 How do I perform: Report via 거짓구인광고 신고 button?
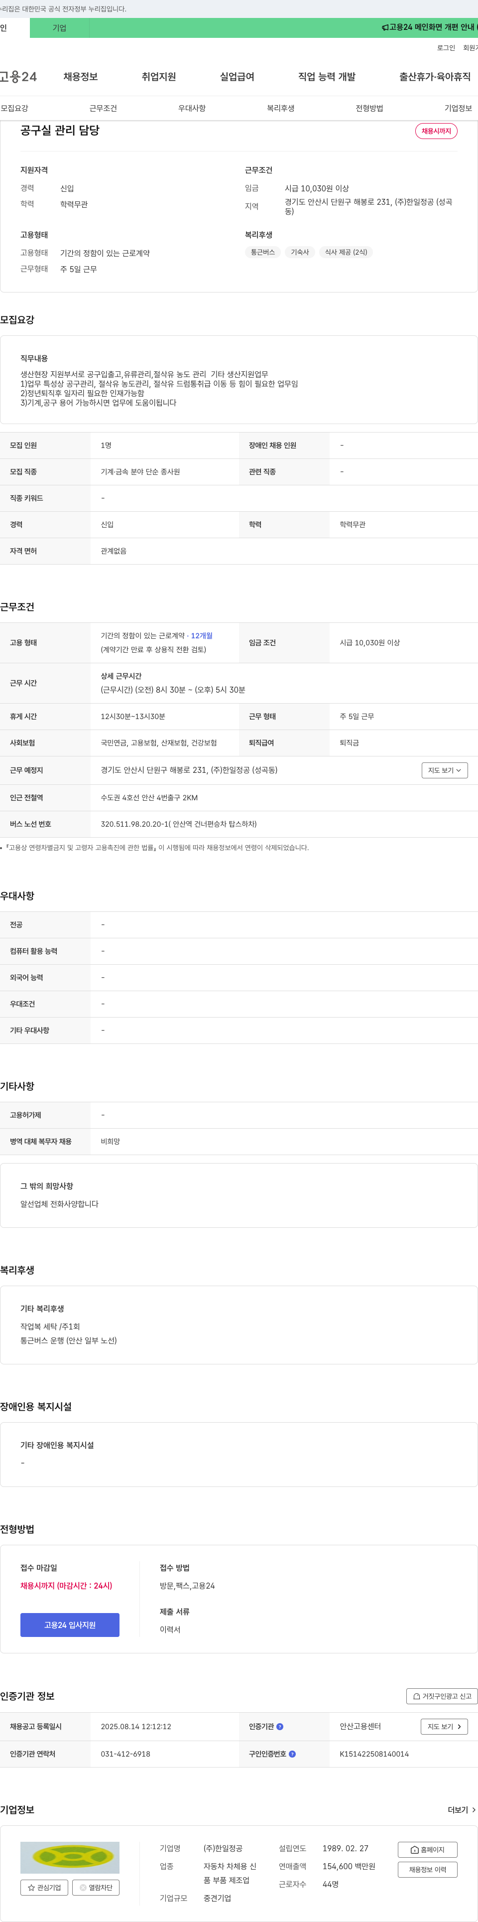point(442,1696)
